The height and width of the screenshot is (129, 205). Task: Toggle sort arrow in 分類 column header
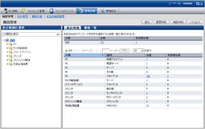(x=102, y=55)
